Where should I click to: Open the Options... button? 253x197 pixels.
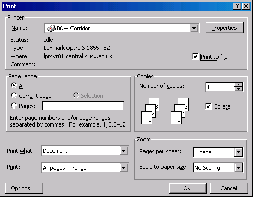[x=24, y=188]
